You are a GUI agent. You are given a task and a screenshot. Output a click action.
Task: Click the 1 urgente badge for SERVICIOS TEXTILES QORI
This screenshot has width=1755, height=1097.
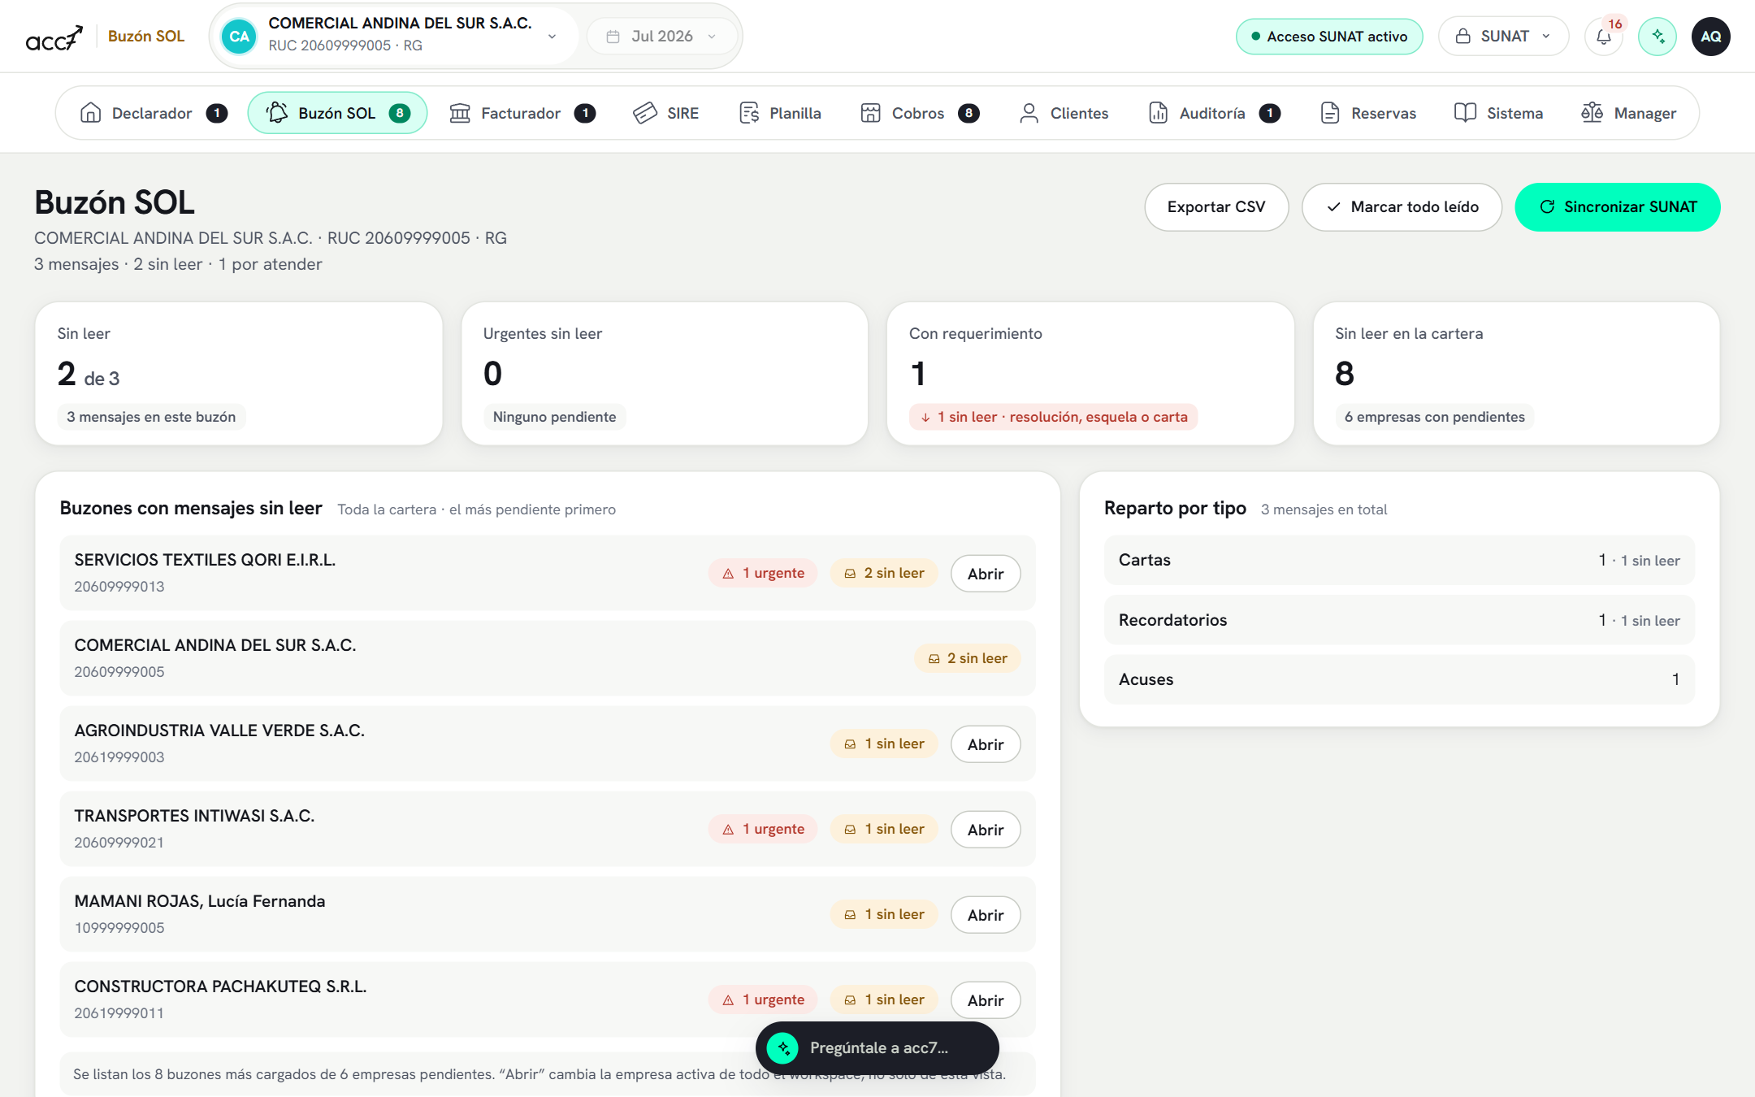click(763, 573)
